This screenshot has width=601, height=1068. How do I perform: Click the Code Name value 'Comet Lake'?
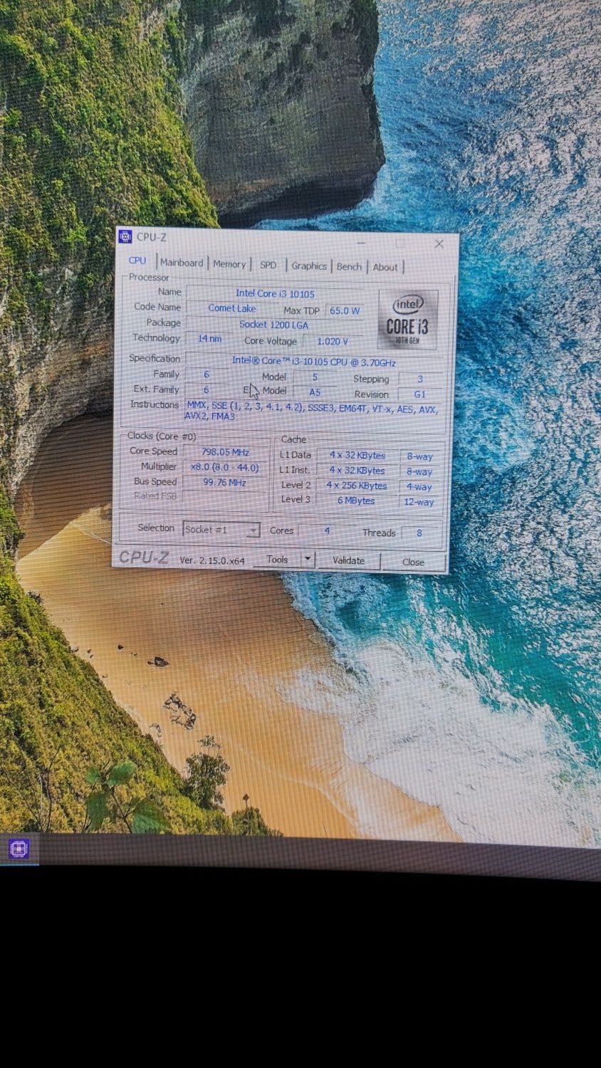(232, 308)
